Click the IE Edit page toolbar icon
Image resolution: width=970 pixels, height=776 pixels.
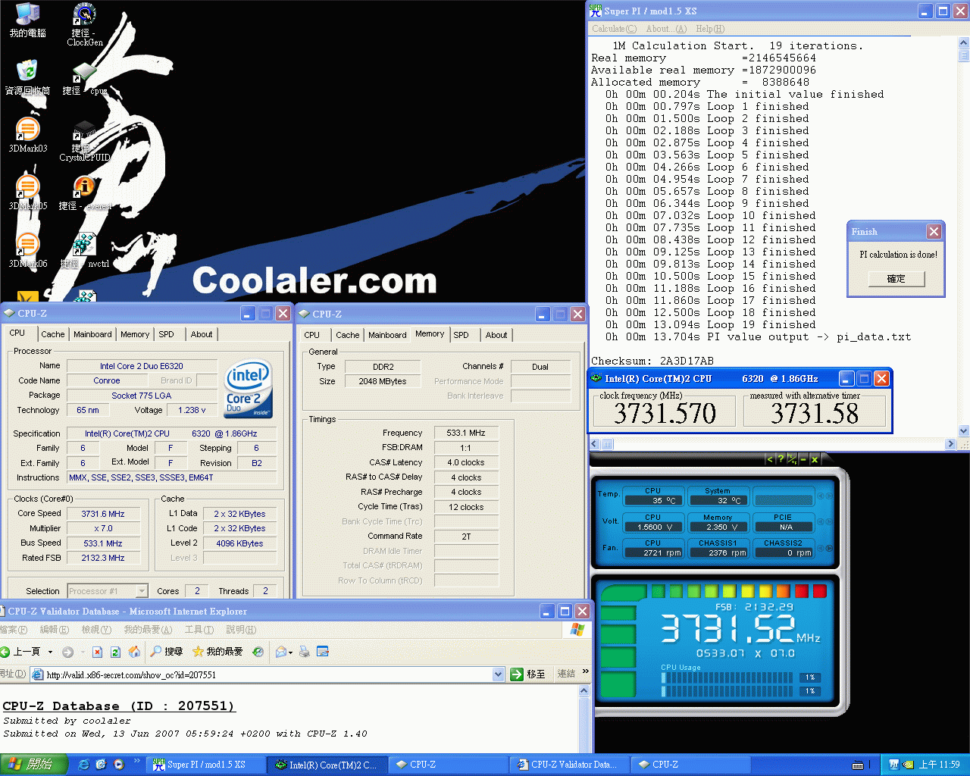(323, 652)
